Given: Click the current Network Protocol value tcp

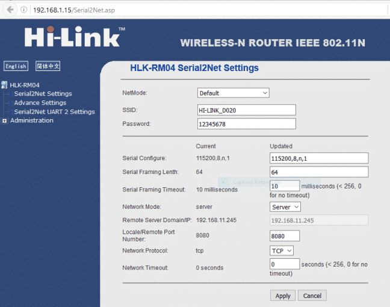Looking at the screenshot, I should coord(199,251).
